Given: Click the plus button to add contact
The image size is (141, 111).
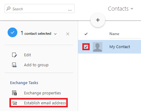Looking at the screenshot, I should pos(98,20).
